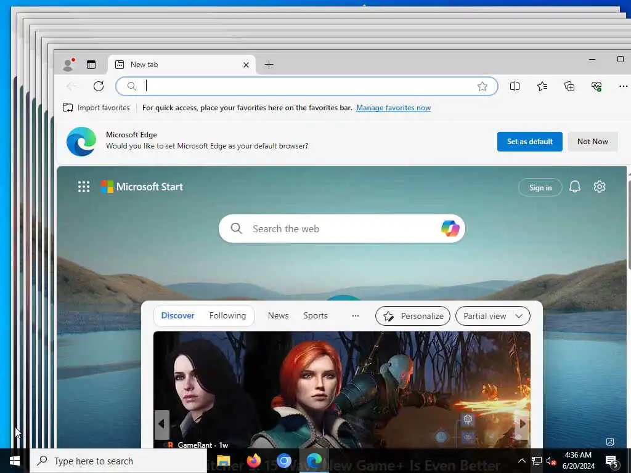Open the Windows Start menu
This screenshot has width=631, height=473.
[15, 461]
